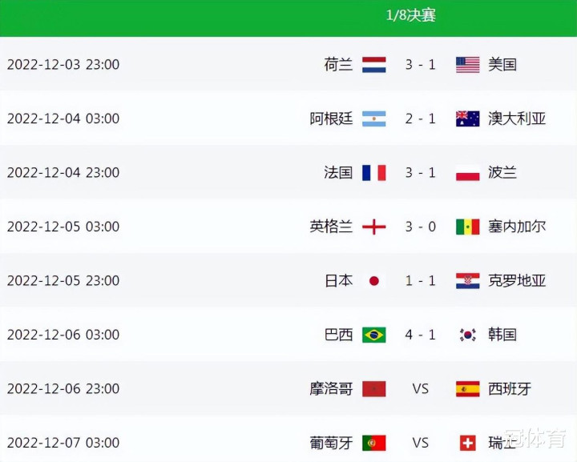Select the Morocco flag icon
Screen dimensions: 577x462
[374, 389]
